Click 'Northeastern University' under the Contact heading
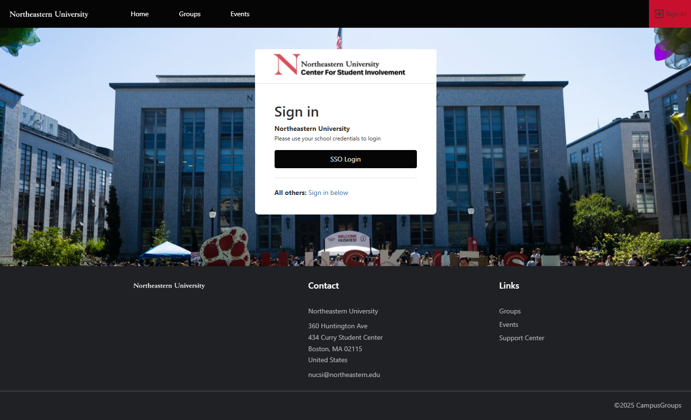The height and width of the screenshot is (420, 691). click(343, 311)
